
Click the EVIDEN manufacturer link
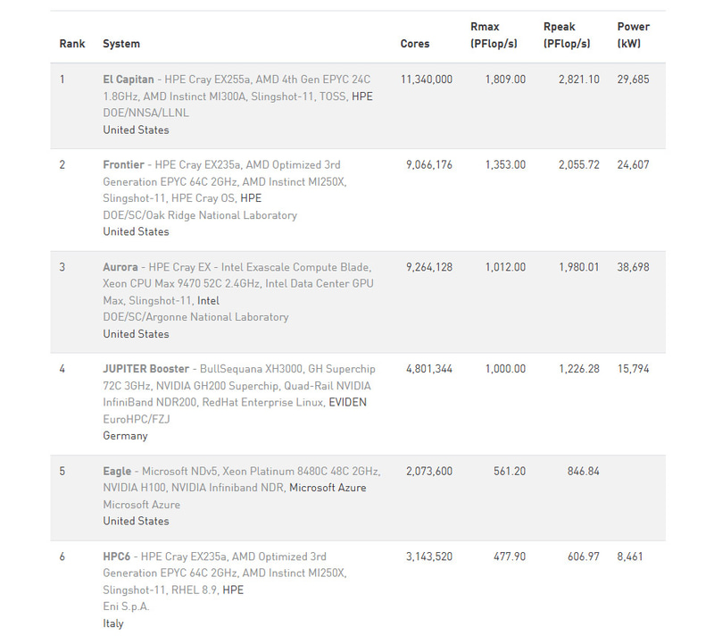tap(347, 402)
